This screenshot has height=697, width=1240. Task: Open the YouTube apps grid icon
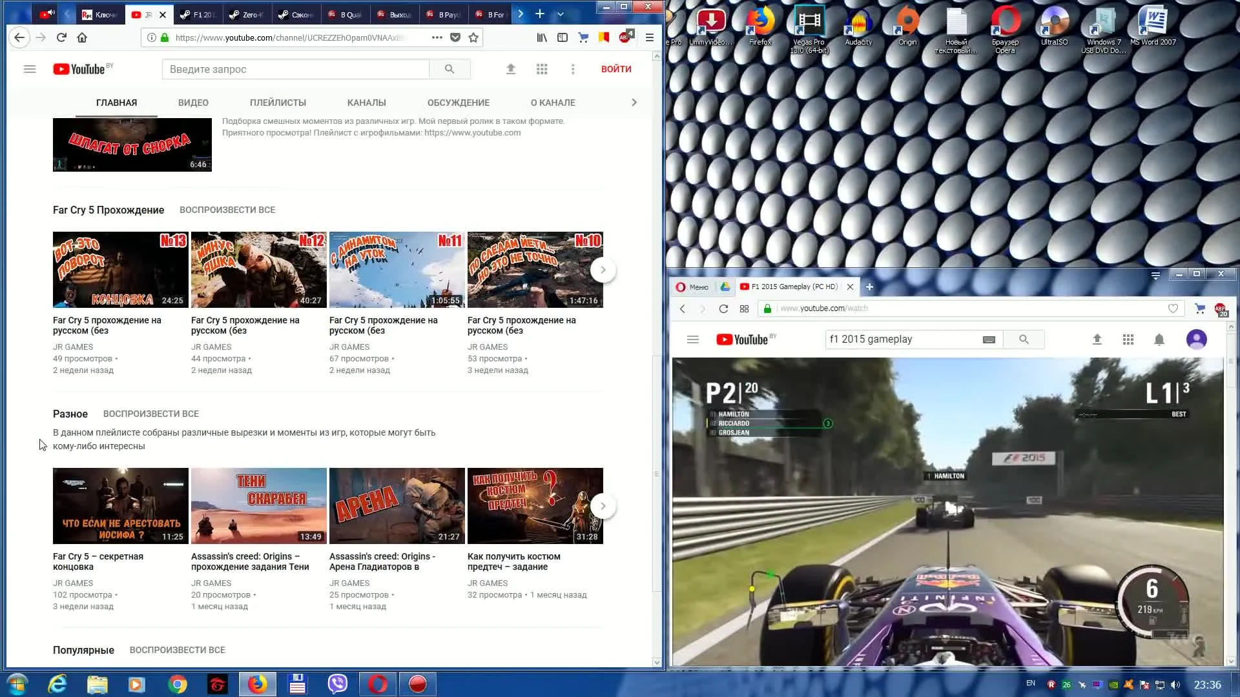pyautogui.click(x=542, y=69)
